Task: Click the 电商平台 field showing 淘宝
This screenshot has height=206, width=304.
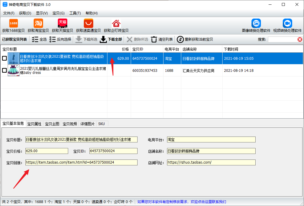Action: [211, 139]
